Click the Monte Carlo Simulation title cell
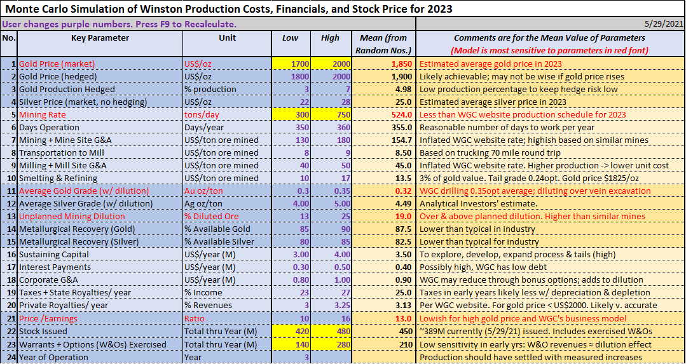The width and height of the screenshot is (686, 364). tap(343, 8)
